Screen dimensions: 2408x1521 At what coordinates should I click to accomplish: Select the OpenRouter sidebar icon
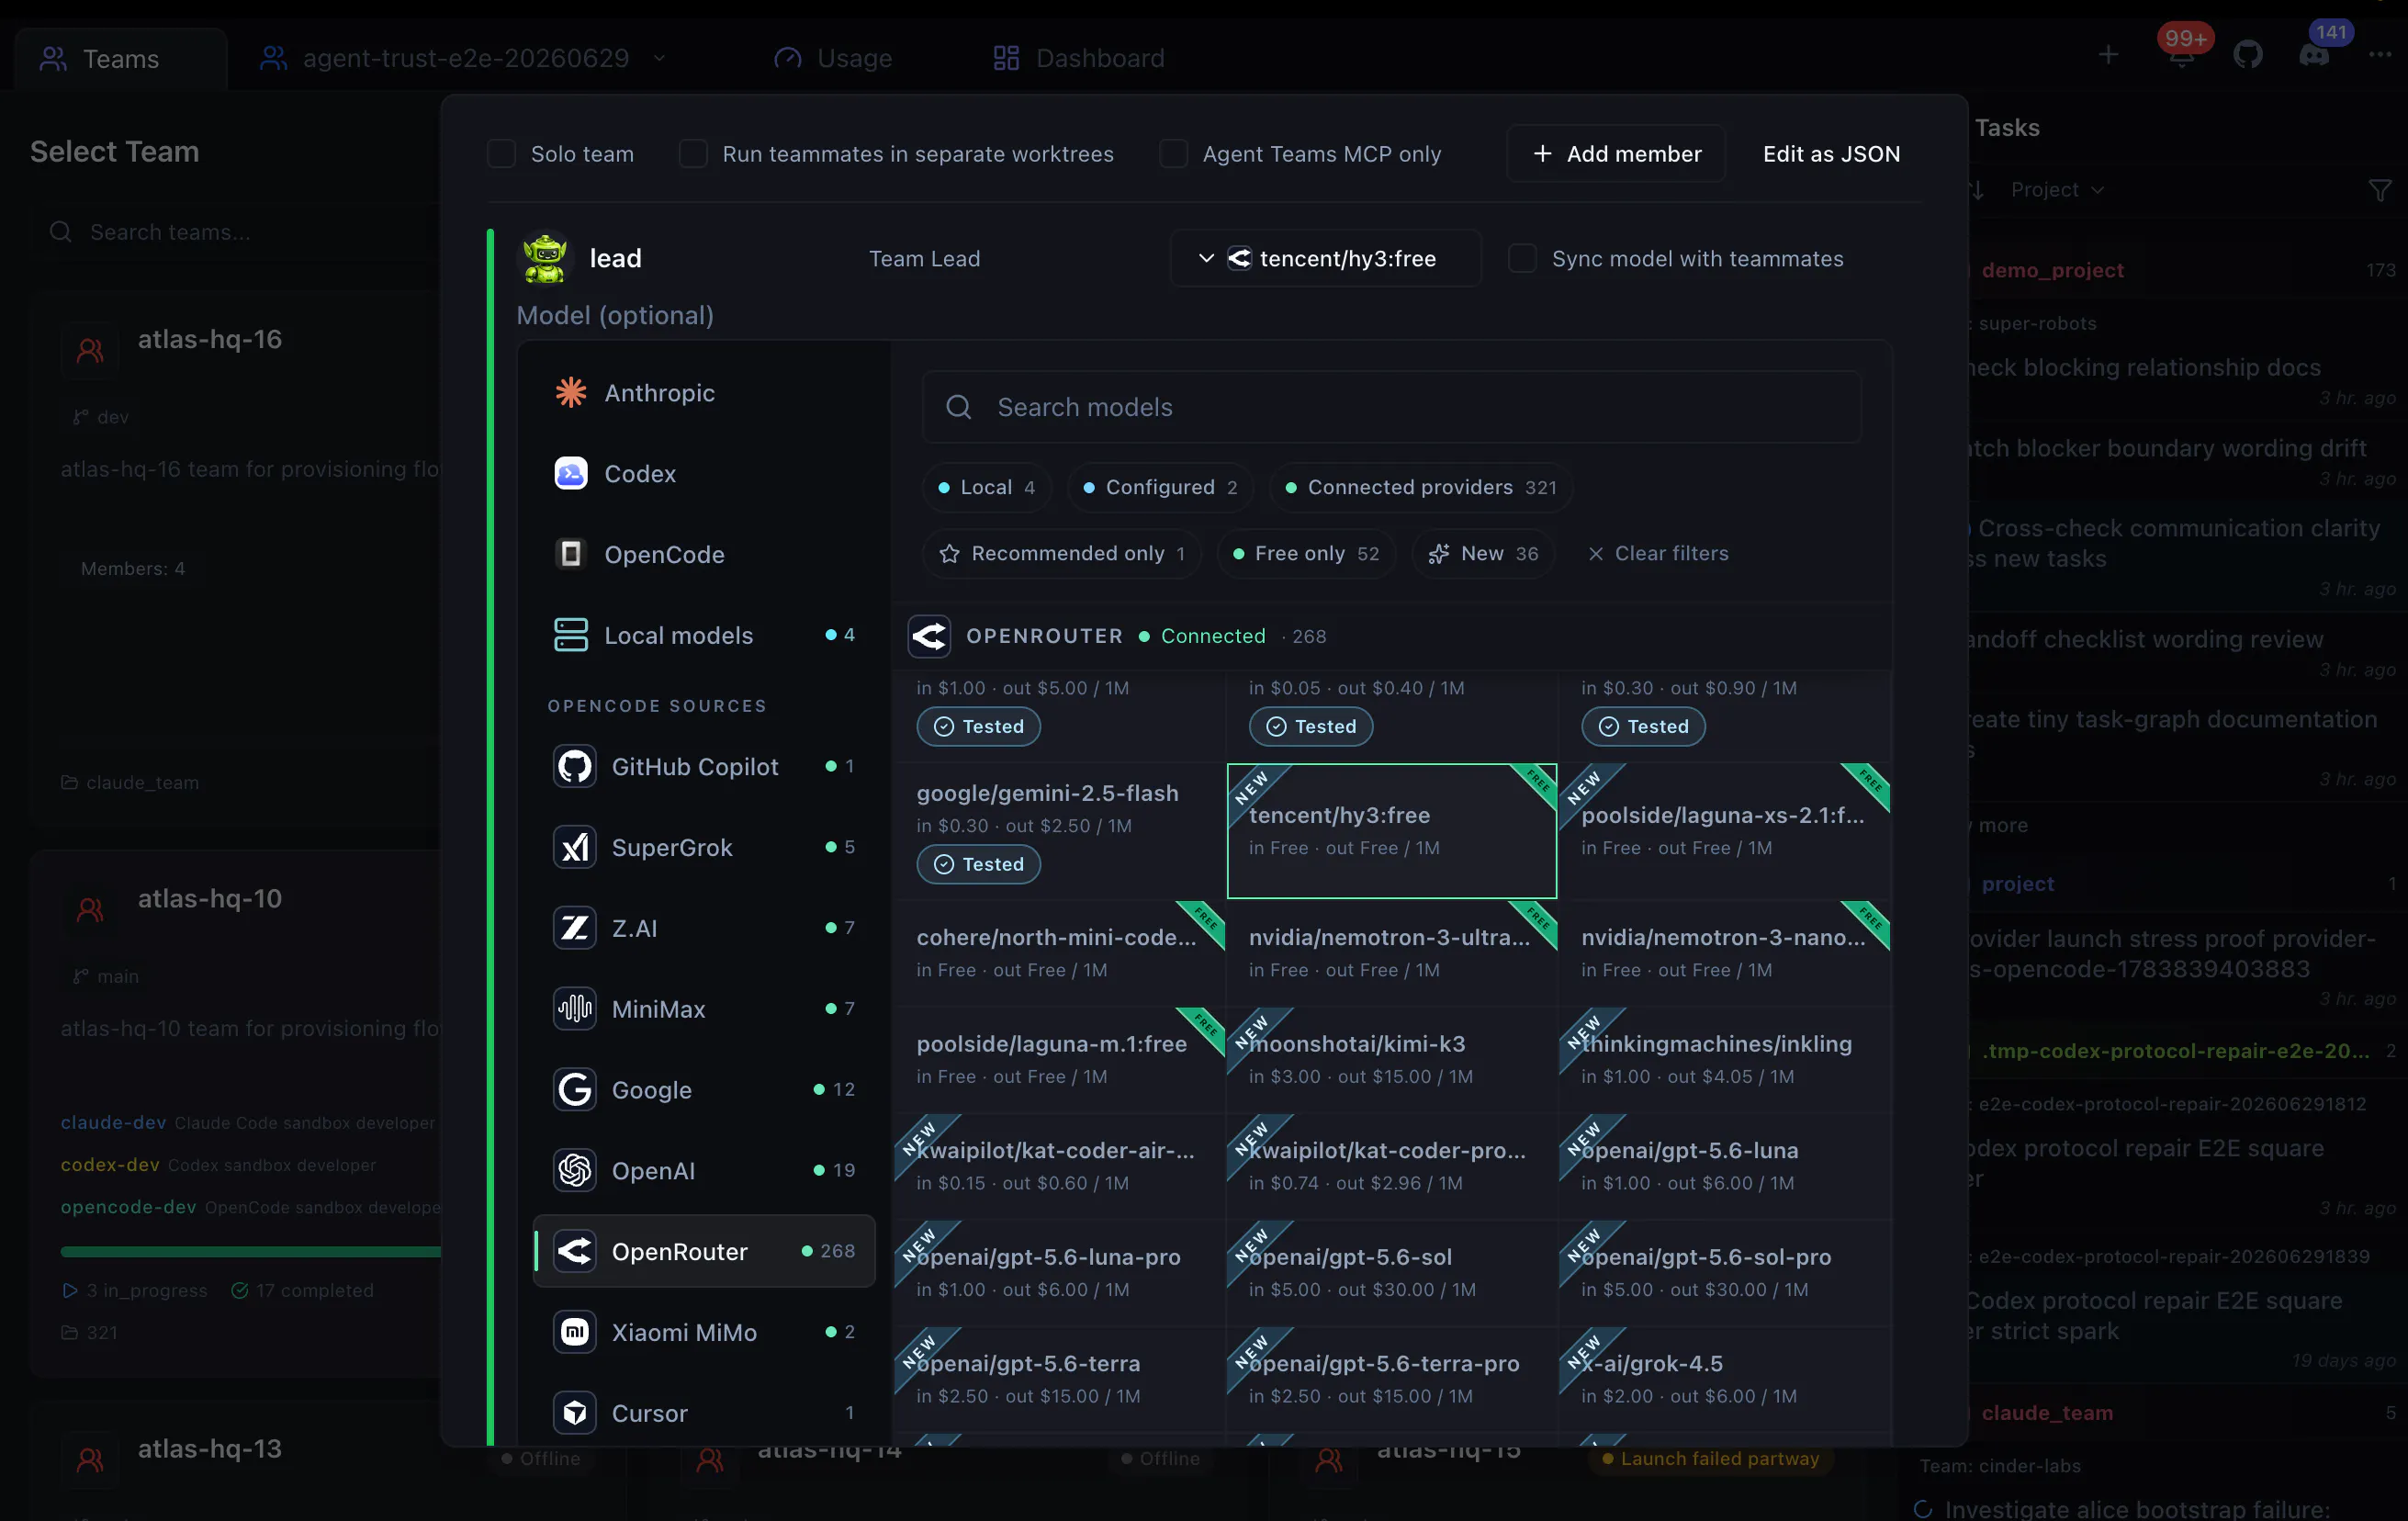pyautogui.click(x=575, y=1251)
